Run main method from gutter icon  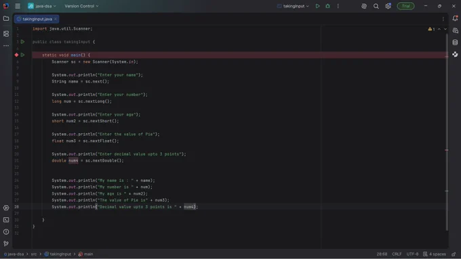click(x=22, y=55)
